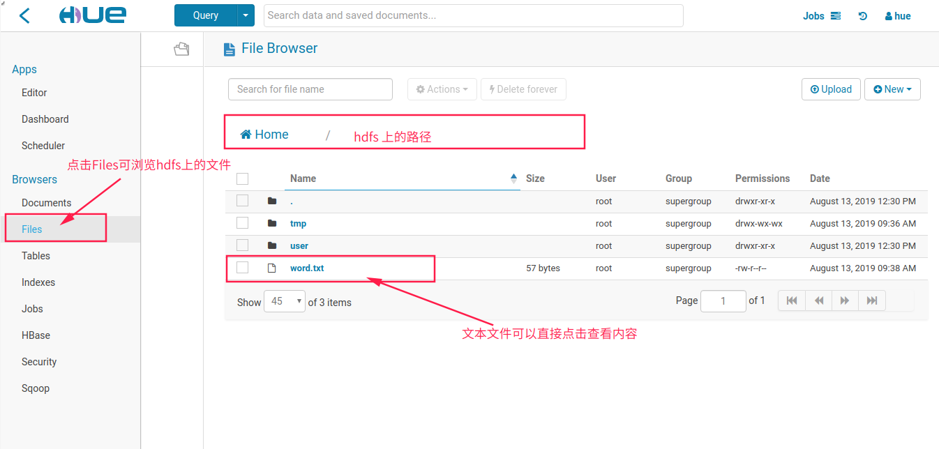Check the box for the '.' directory row
Screen dimensions: 939x449
[242, 201]
